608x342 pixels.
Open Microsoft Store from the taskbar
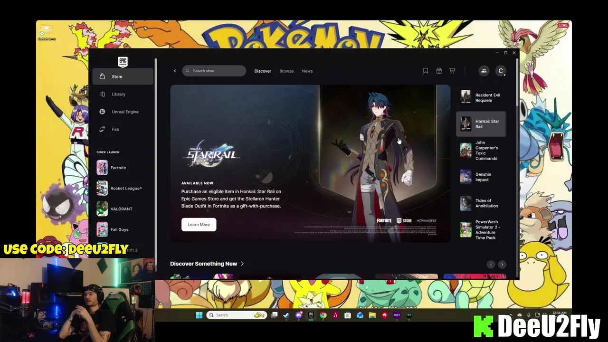(x=348, y=315)
